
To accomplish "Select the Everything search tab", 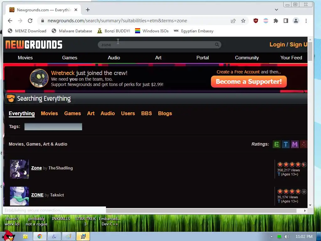I will 22,114.
